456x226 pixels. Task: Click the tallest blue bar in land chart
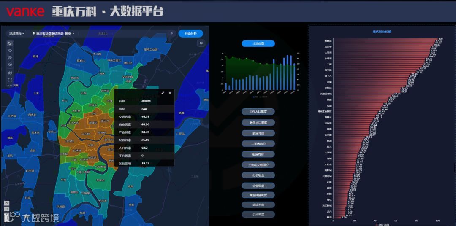tap(288, 73)
